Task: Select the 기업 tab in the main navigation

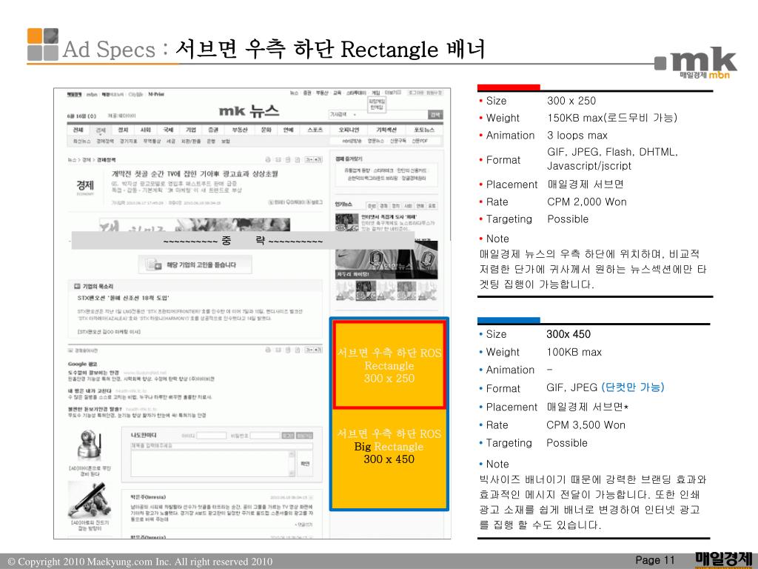Action: click(191, 130)
